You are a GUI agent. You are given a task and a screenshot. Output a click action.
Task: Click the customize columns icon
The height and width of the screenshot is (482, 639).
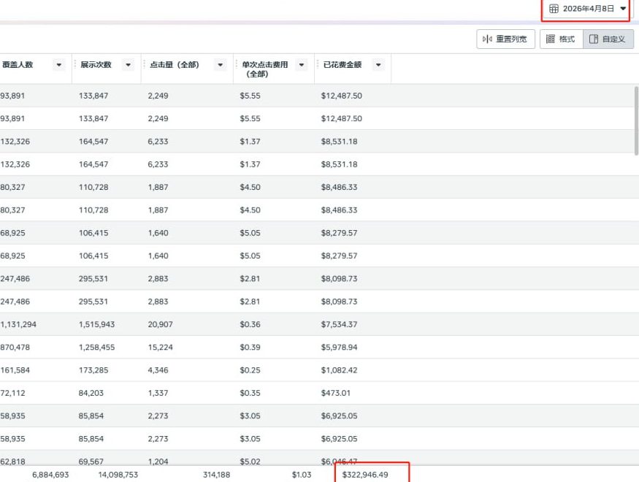[594, 39]
